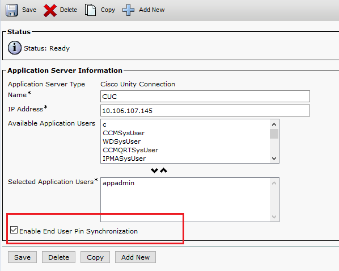Viewport: 339px width, 271px height.
Task: Select CCMSysUser in available users list
Action: pos(124,133)
